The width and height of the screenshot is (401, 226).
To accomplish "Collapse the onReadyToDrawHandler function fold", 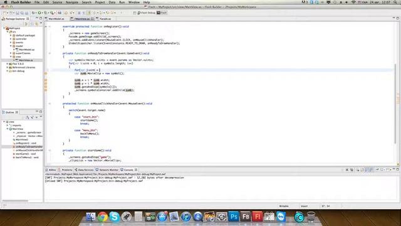I will pyautogui.click(x=49, y=53).
